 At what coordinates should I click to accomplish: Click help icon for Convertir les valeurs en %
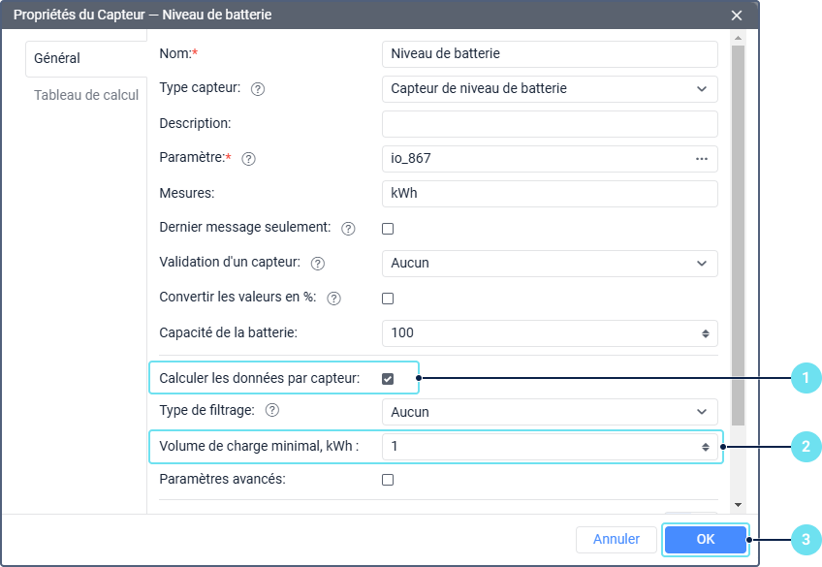pos(334,299)
